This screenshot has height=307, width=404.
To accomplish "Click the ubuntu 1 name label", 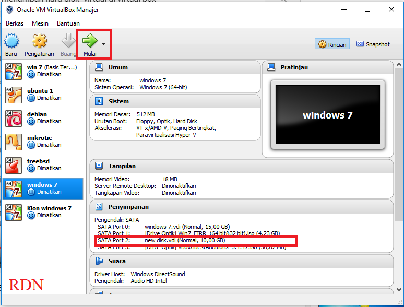I will tap(40, 91).
